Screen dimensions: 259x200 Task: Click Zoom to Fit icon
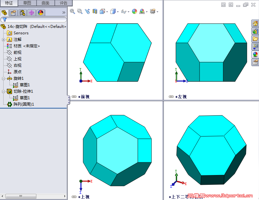(x=72, y=11)
